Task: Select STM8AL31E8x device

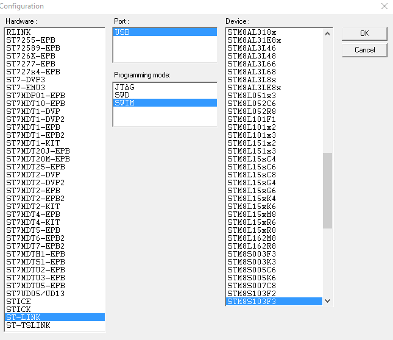Action: click(x=274, y=40)
